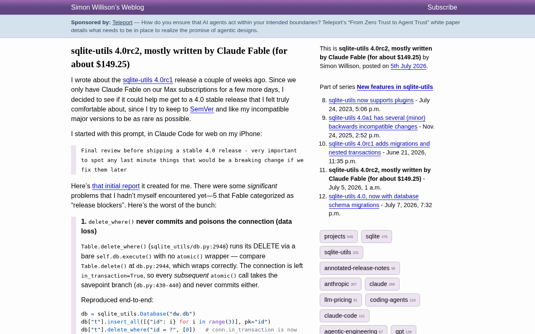535x334 pixels.
Task: Select the 'sqlite' tag
Action: coord(377,237)
